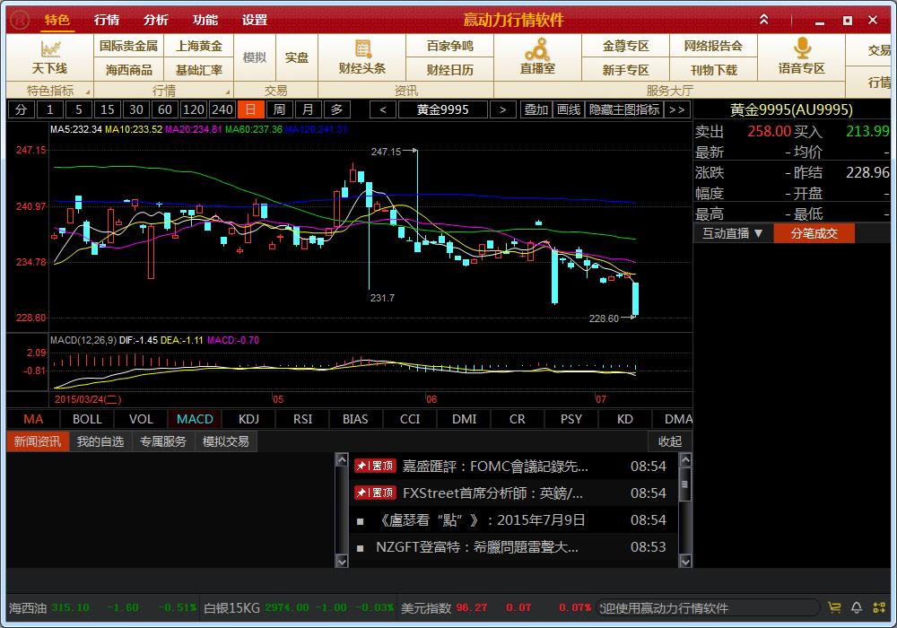Switch to the RSI indicator tab

coord(302,419)
